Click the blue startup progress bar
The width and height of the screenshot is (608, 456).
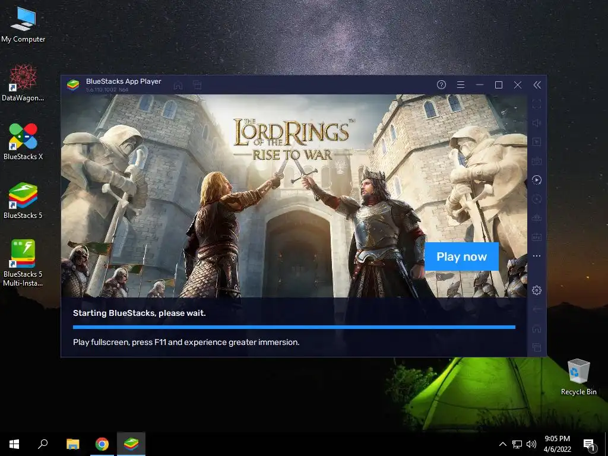[294, 327]
